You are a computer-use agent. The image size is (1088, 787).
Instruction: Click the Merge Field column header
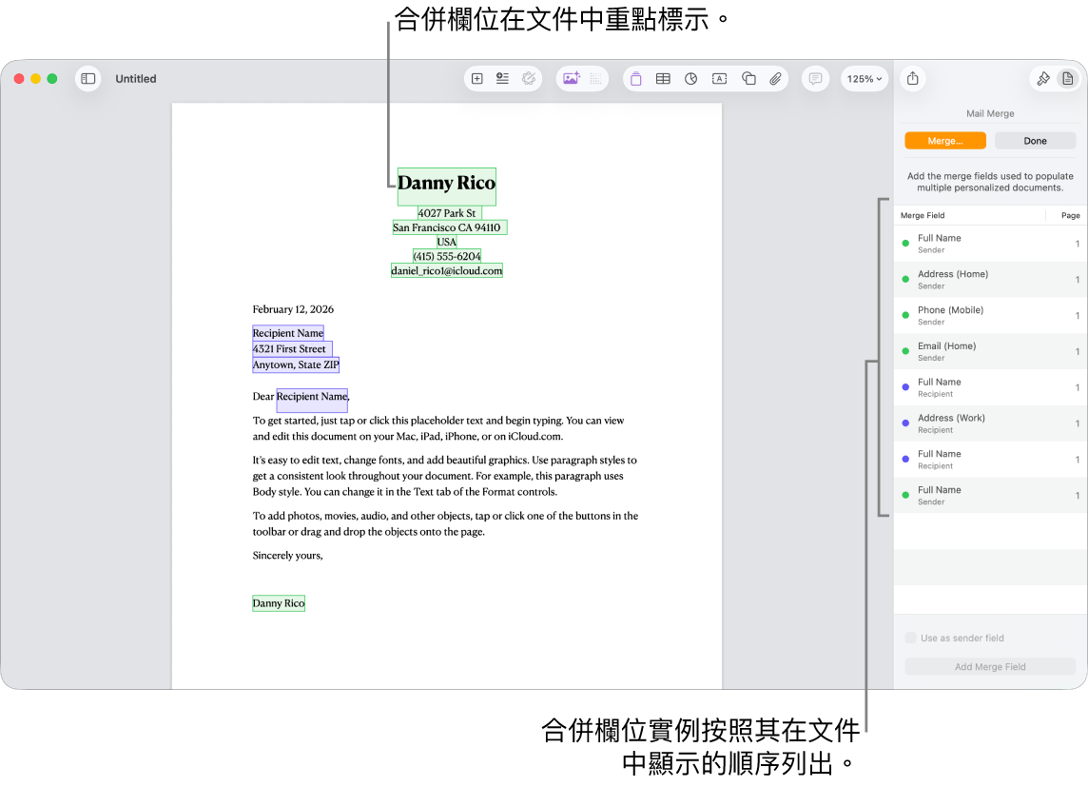click(923, 216)
